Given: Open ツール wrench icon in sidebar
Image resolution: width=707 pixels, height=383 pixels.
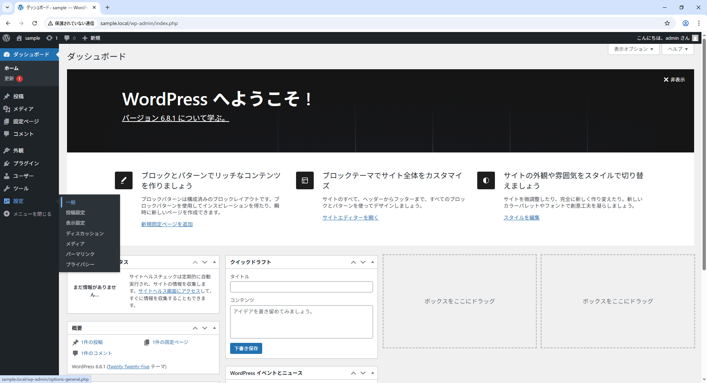Looking at the screenshot, I should (7, 189).
